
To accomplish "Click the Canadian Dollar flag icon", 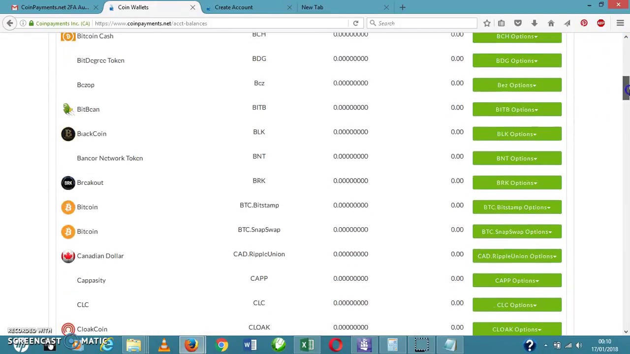I will pyautogui.click(x=68, y=256).
